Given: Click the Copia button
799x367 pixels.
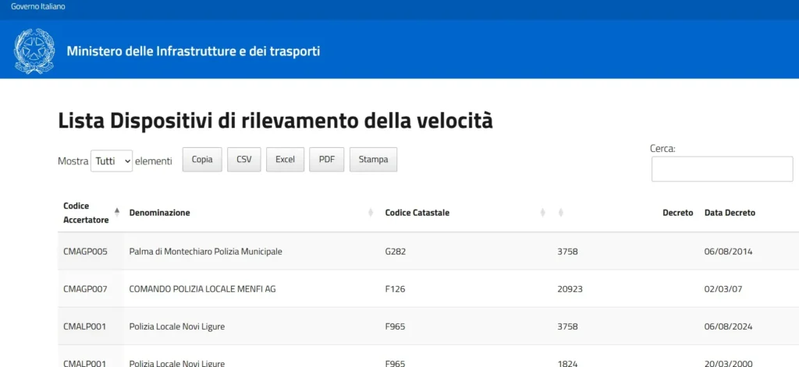Looking at the screenshot, I should click(202, 159).
